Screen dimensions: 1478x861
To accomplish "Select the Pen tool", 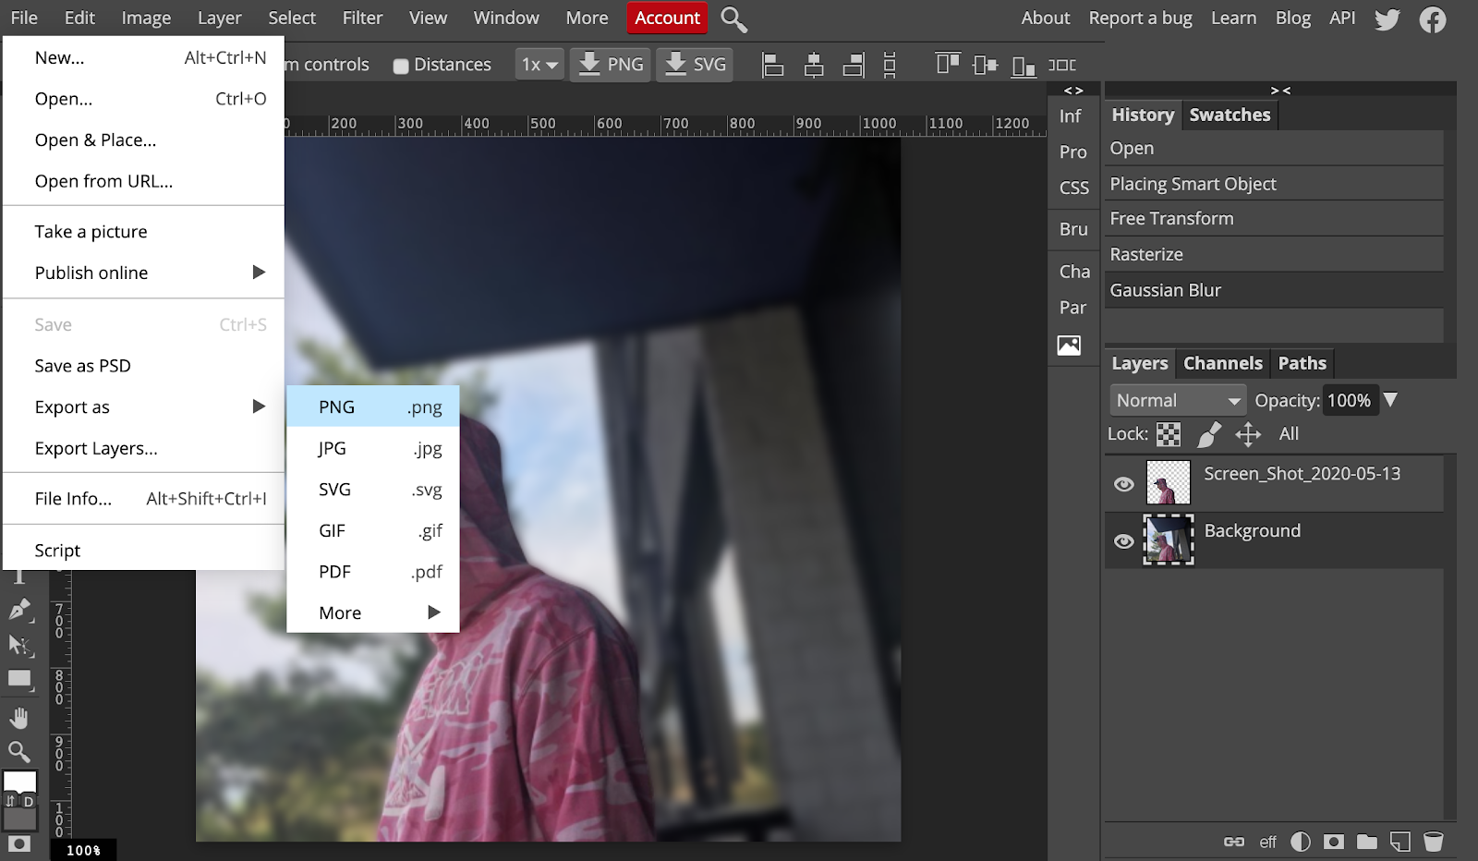I will [x=19, y=610].
